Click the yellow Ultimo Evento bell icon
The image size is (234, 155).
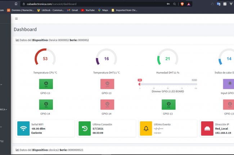(146, 128)
